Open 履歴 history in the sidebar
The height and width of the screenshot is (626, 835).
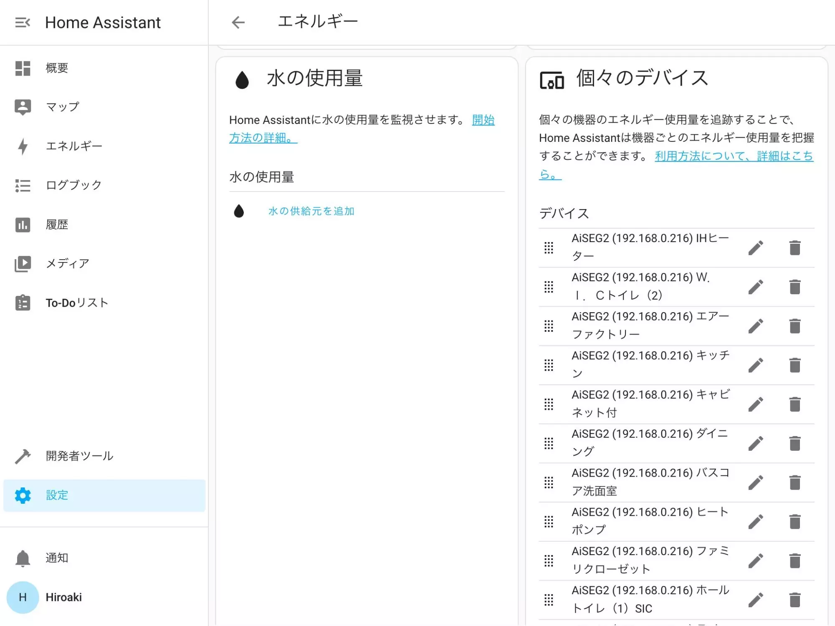click(104, 225)
